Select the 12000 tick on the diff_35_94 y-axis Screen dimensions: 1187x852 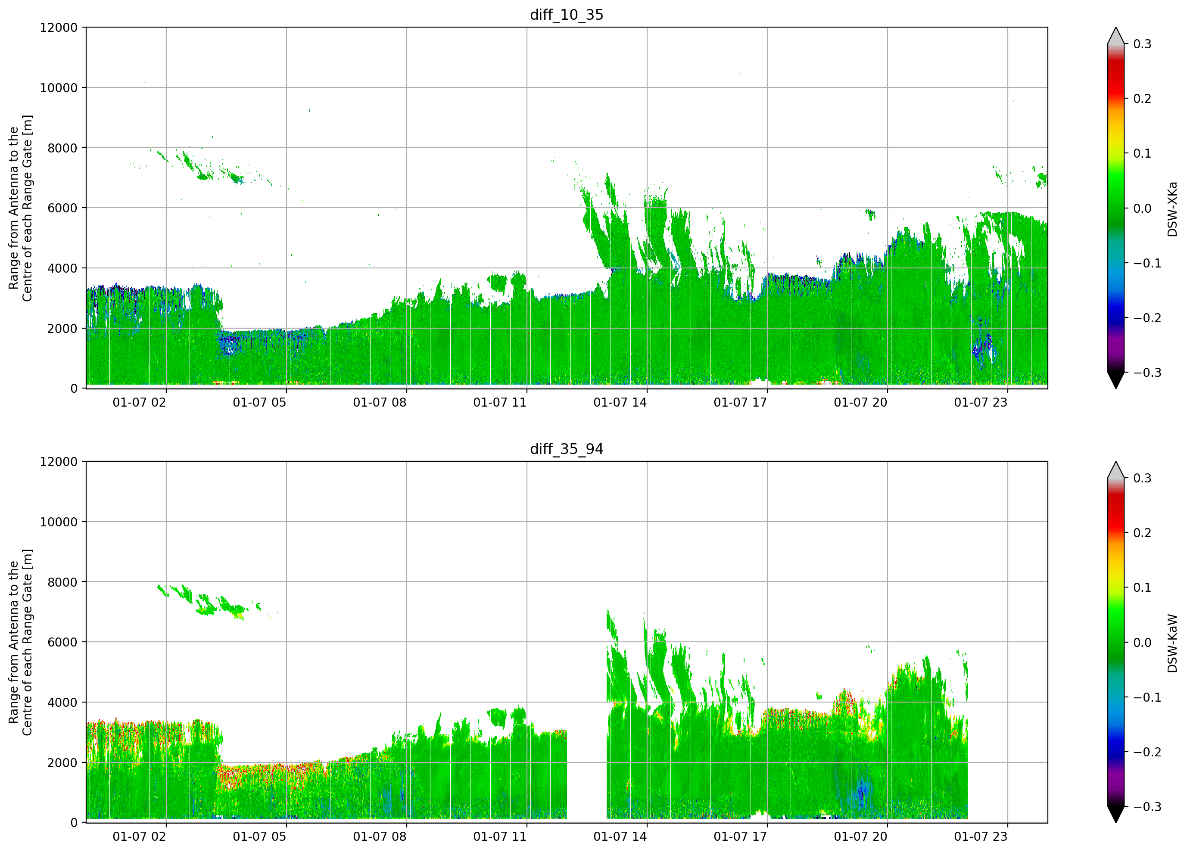59,462
